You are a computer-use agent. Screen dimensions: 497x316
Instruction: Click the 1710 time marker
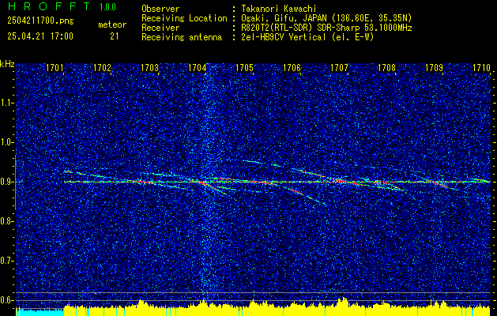(x=481, y=68)
